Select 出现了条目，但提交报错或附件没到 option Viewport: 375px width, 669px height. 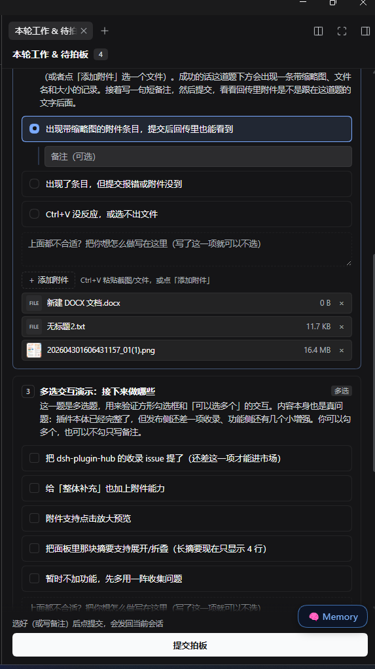coord(187,184)
